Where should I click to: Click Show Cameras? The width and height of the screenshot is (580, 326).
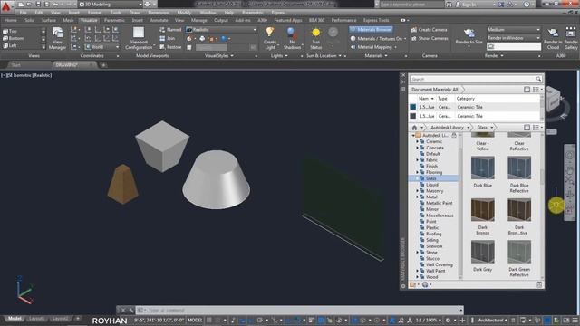[x=430, y=38]
